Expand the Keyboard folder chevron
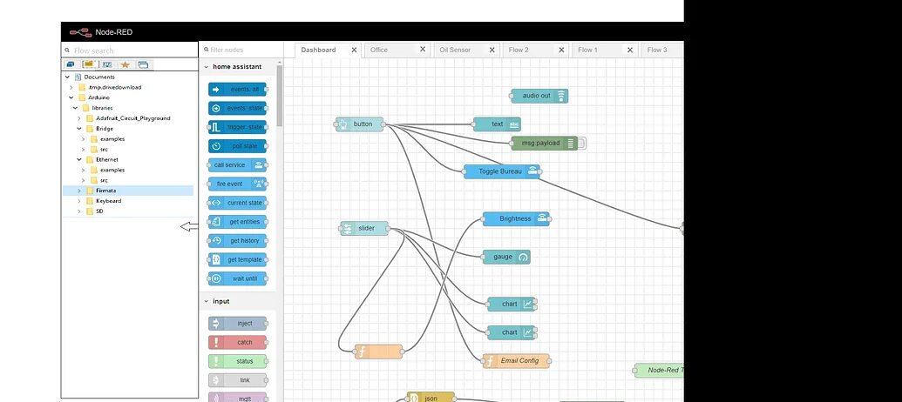 tap(79, 201)
